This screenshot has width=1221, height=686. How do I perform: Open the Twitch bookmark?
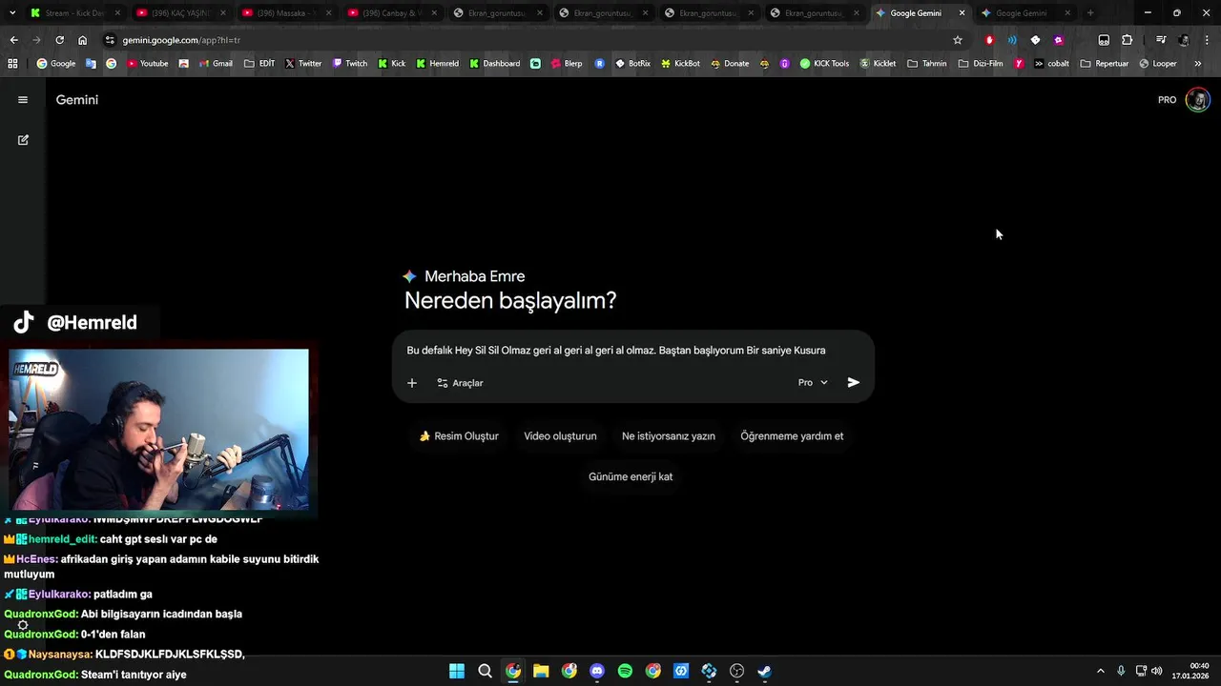point(349,64)
